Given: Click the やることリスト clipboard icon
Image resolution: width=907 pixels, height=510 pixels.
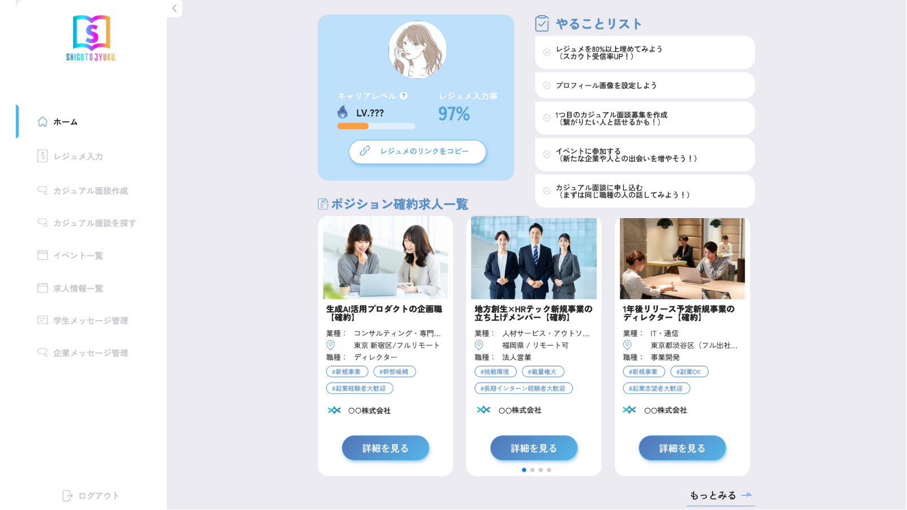Looking at the screenshot, I should pyautogui.click(x=542, y=23).
